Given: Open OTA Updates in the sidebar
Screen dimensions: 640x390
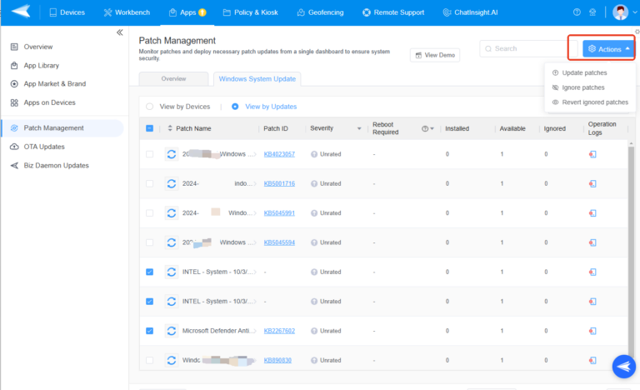Looking at the screenshot, I should coord(44,147).
